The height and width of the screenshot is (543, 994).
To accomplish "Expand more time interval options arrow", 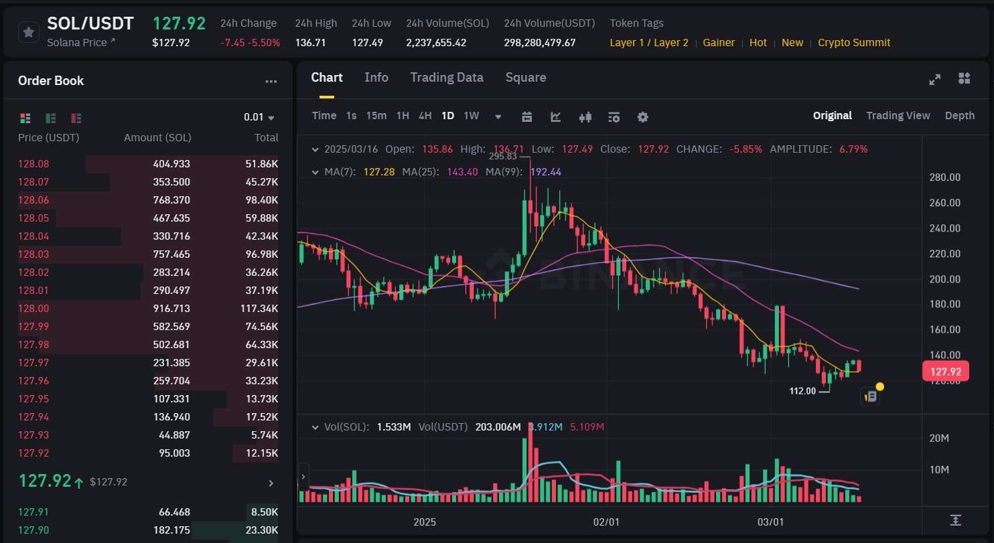I will pyautogui.click(x=498, y=117).
